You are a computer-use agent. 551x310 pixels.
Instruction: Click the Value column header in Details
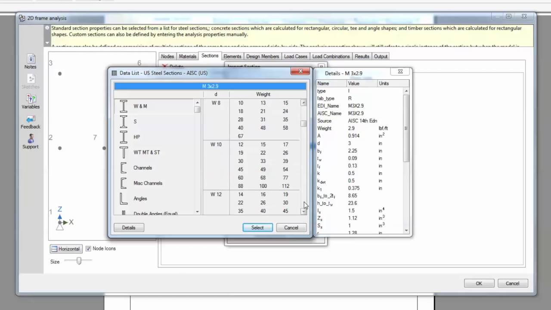click(362, 84)
